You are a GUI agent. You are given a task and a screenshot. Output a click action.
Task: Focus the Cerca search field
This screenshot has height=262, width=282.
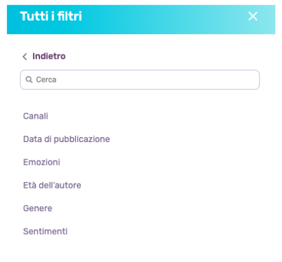coord(140,80)
